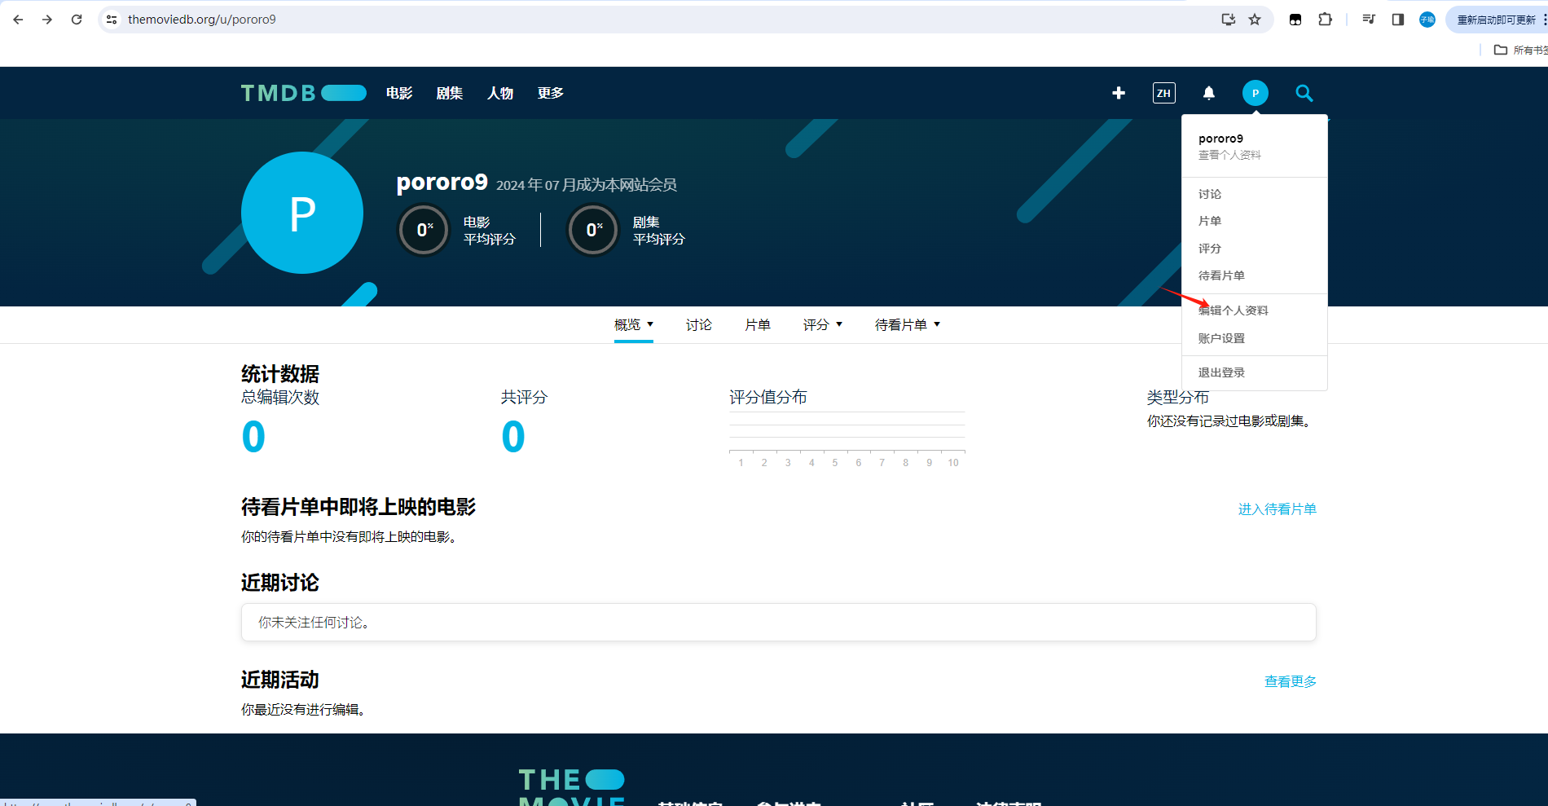Click the site info icon in address bar
Image resolution: width=1548 pixels, height=806 pixels.
click(112, 20)
